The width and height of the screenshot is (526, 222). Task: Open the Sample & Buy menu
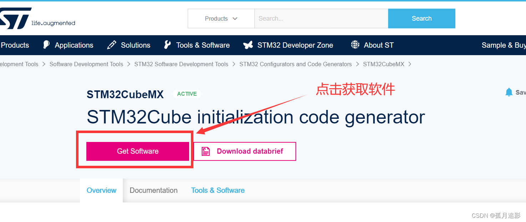click(504, 45)
